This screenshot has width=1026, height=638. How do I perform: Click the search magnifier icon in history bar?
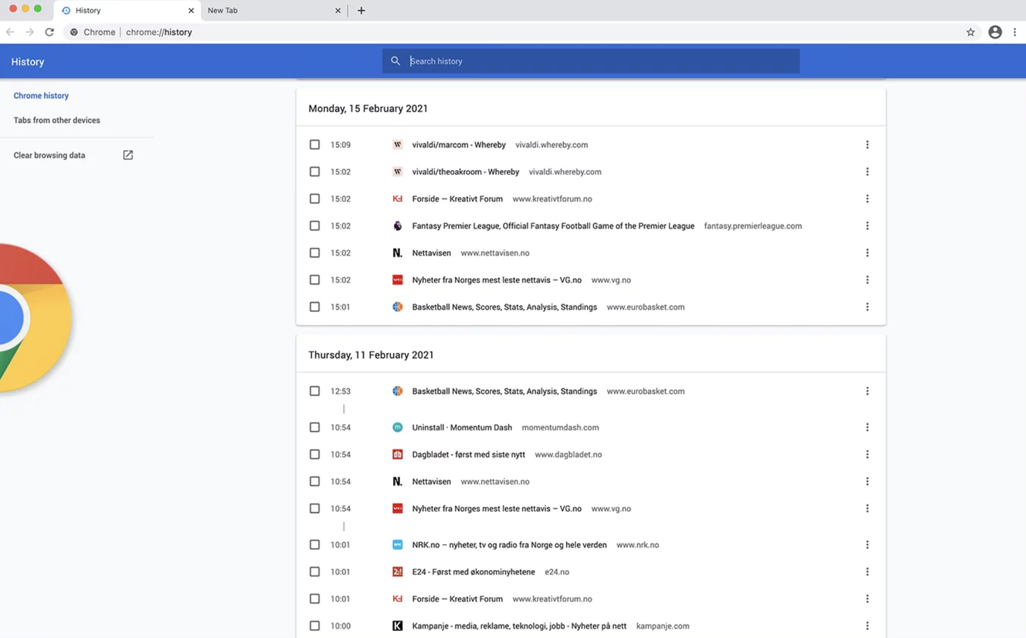pos(395,61)
